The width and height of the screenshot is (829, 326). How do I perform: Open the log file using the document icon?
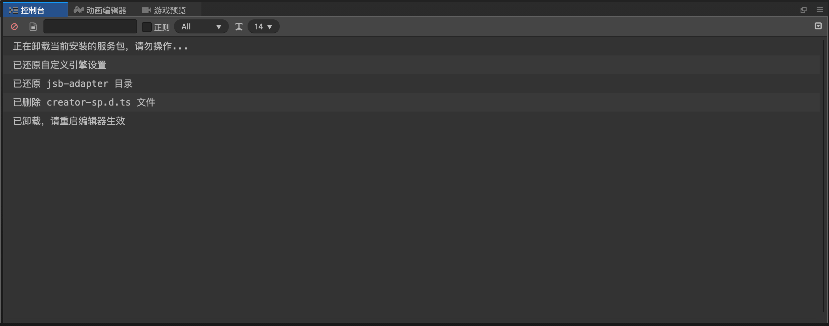(x=33, y=27)
